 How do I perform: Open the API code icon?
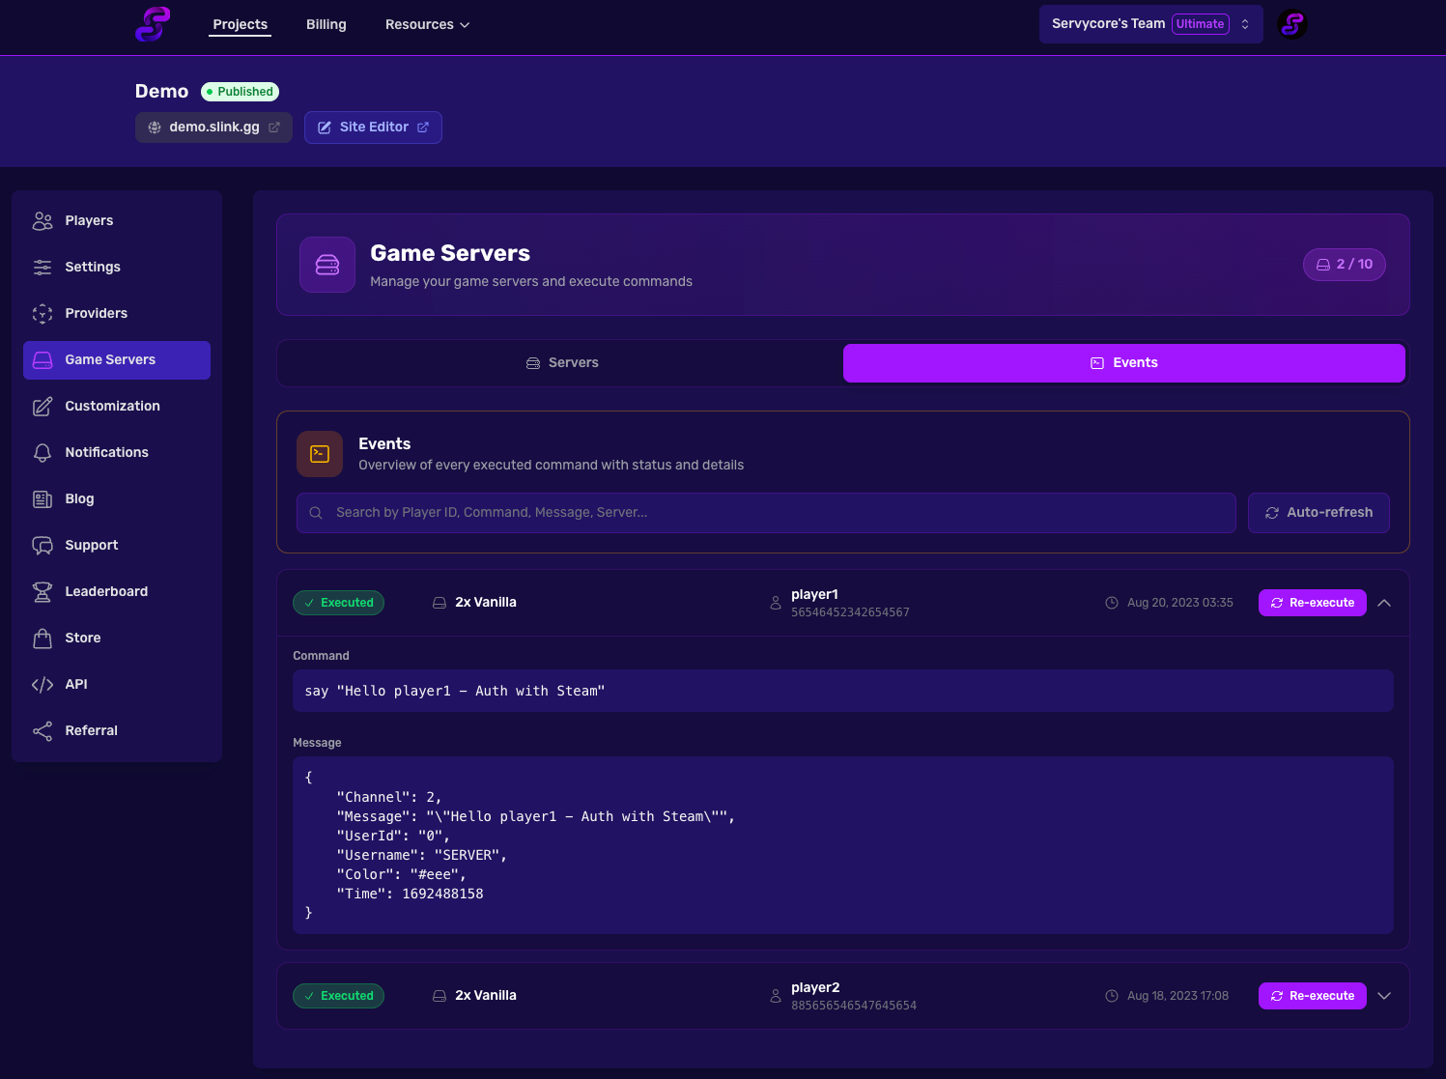(43, 685)
